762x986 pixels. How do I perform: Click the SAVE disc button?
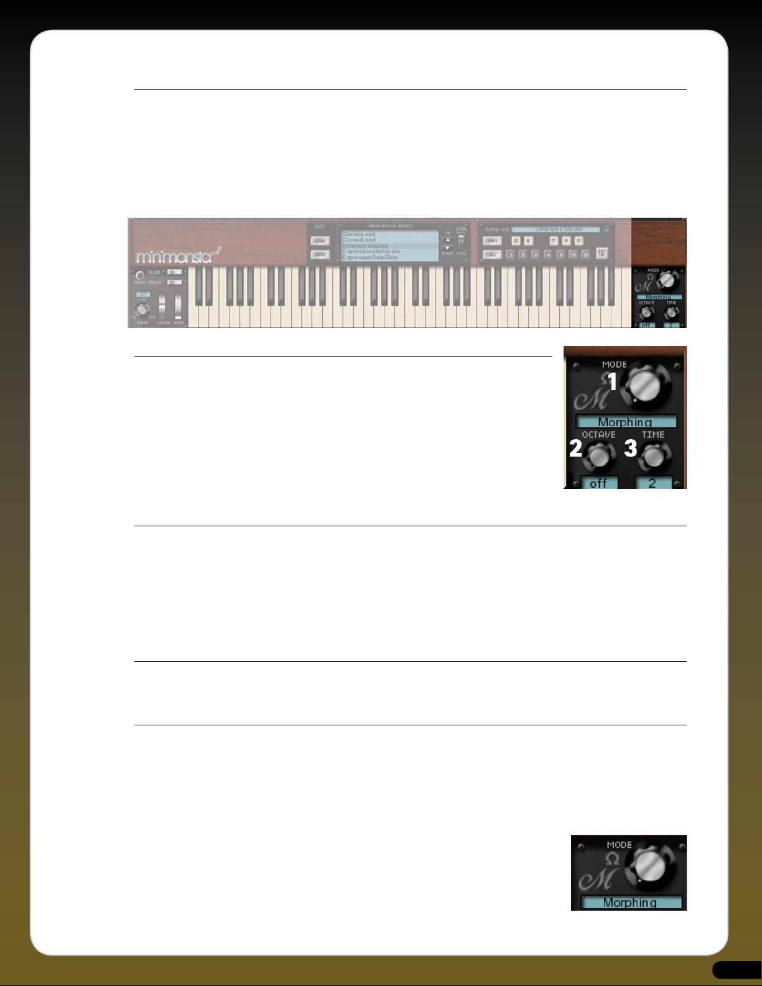320,254
